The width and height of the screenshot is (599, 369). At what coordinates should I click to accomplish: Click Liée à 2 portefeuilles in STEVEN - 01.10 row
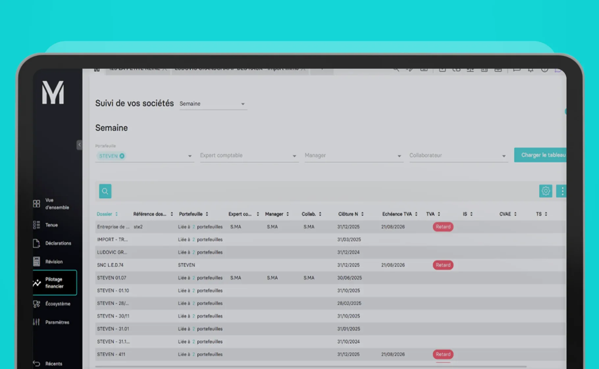(200, 291)
